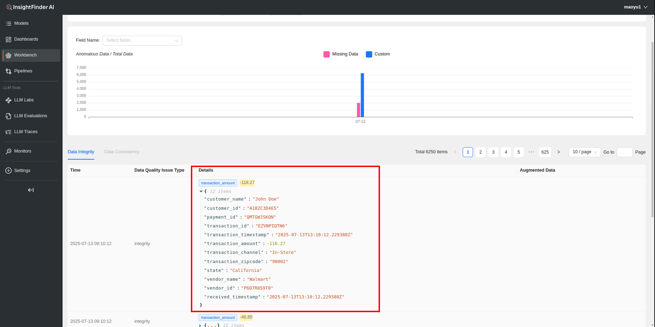Open the maoyu1 user menu
655x327 pixels.
click(x=635, y=7)
